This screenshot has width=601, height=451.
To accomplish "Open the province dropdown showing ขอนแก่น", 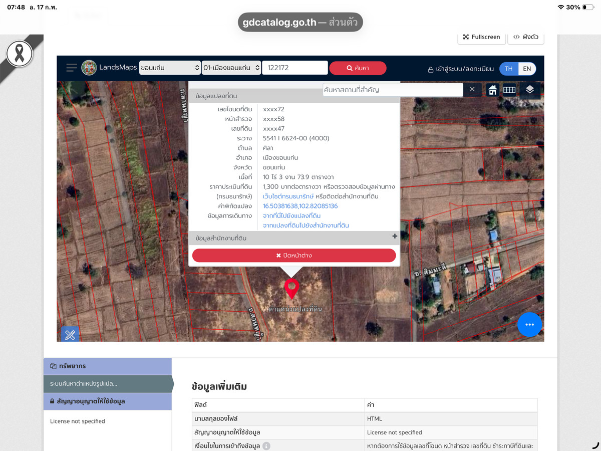I will pos(170,68).
